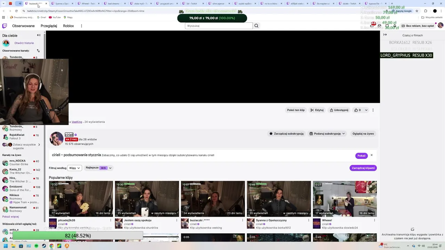The height and width of the screenshot is (250, 445).
Task: Open the RajskiKwiat channel in sidebar
Action: [22, 136]
